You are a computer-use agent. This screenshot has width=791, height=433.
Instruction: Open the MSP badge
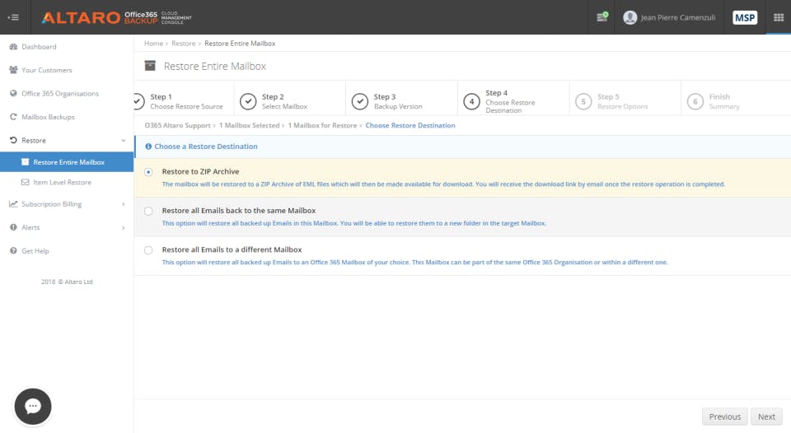pyautogui.click(x=745, y=17)
